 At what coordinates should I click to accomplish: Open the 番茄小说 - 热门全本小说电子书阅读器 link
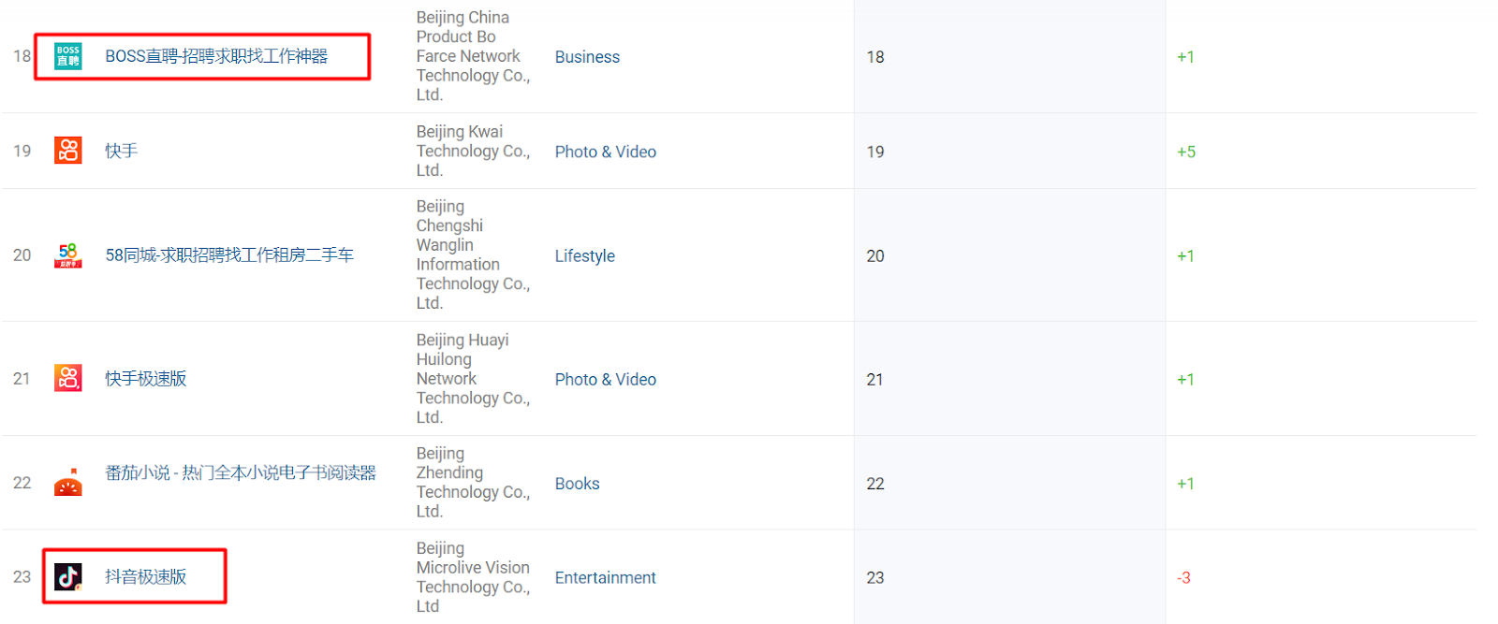(241, 473)
